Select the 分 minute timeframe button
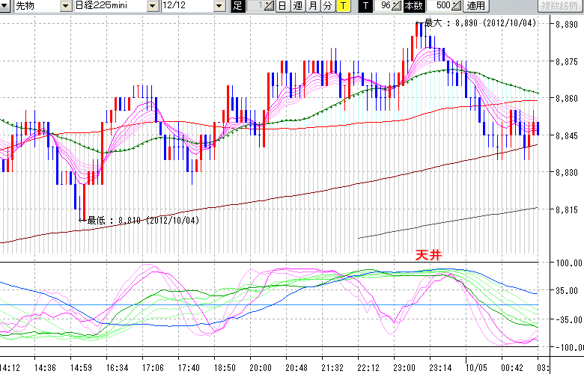 (328, 6)
